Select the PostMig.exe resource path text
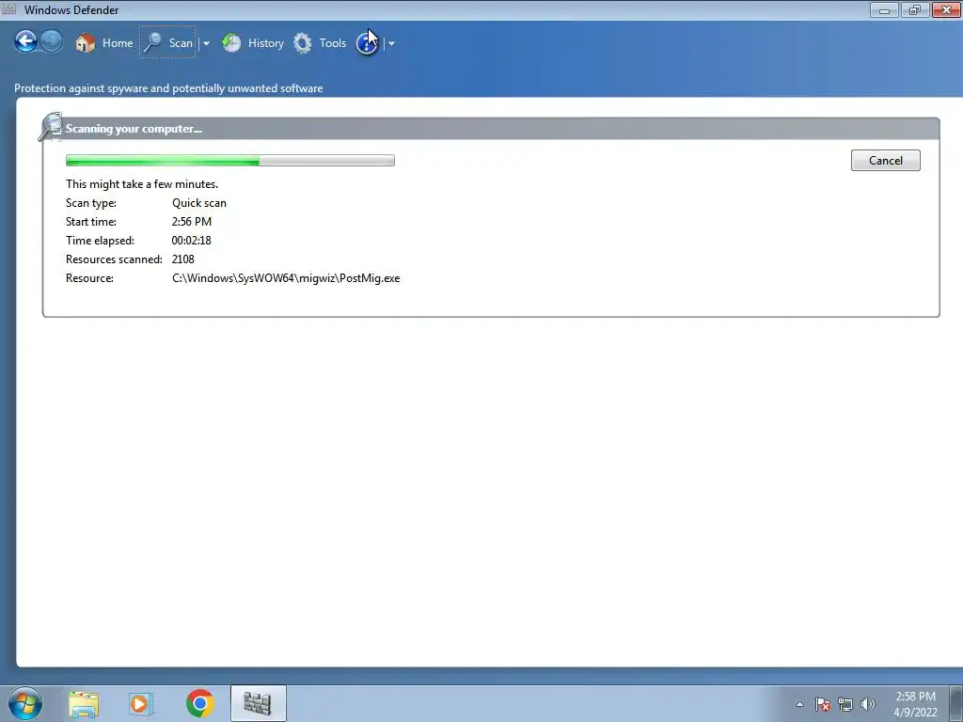This screenshot has width=963, height=722. (x=286, y=278)
